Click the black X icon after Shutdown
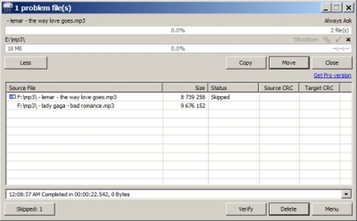Screen dimensions: 357x221 click(x=348, y=40)
